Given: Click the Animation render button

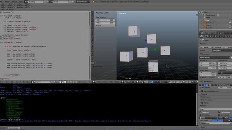Looking at the screenshot, I should (217, 47).
